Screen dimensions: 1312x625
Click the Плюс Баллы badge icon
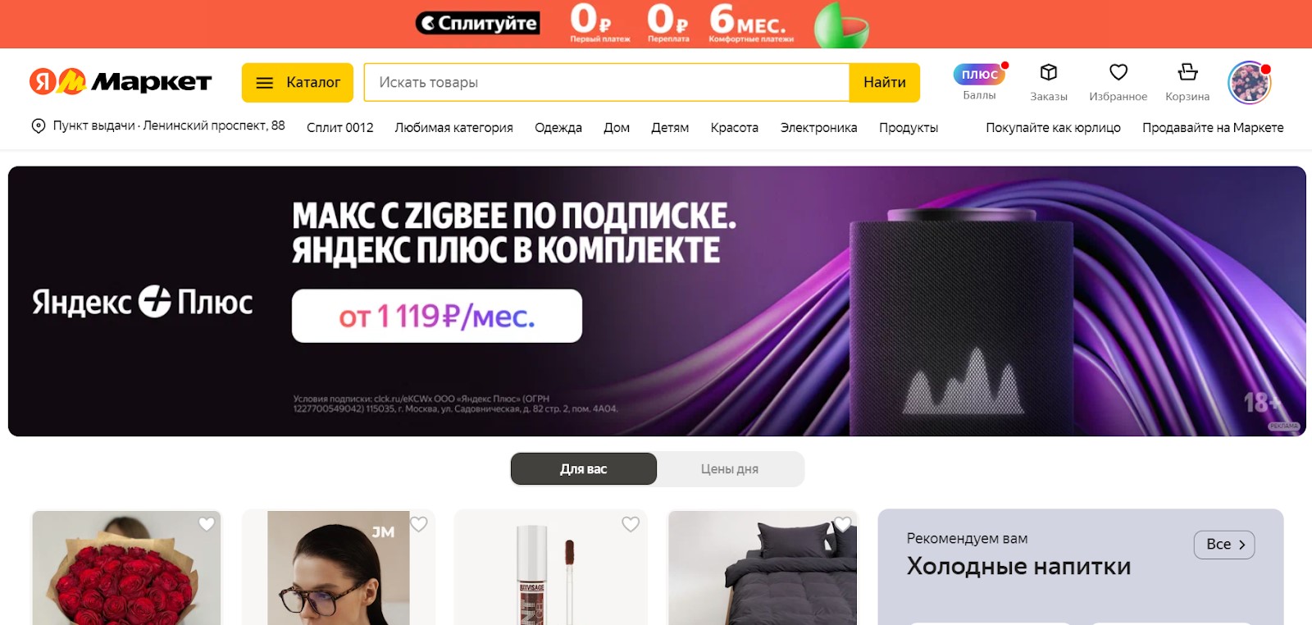[980, 74]
